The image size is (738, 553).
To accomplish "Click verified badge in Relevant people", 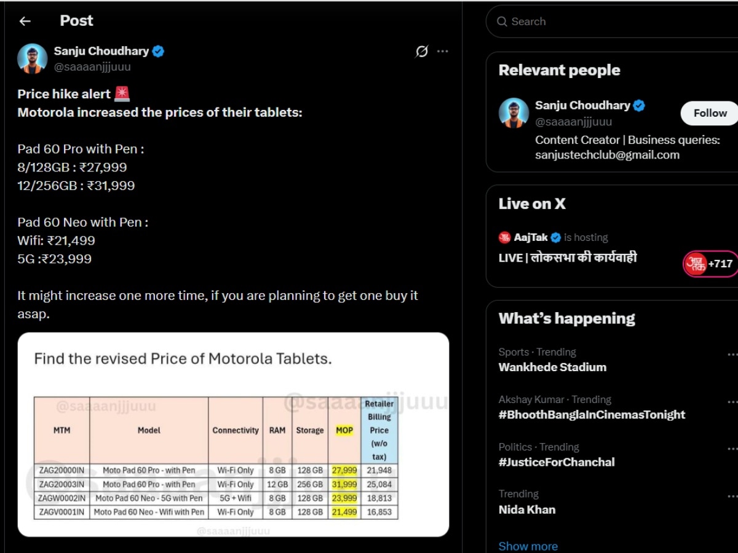I will (639, 106).
